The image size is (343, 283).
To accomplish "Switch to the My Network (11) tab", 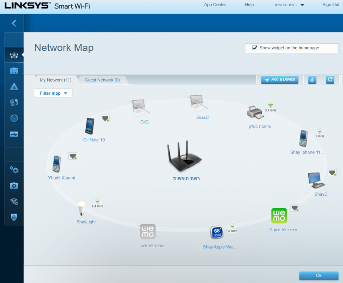I will click(56, 80).
